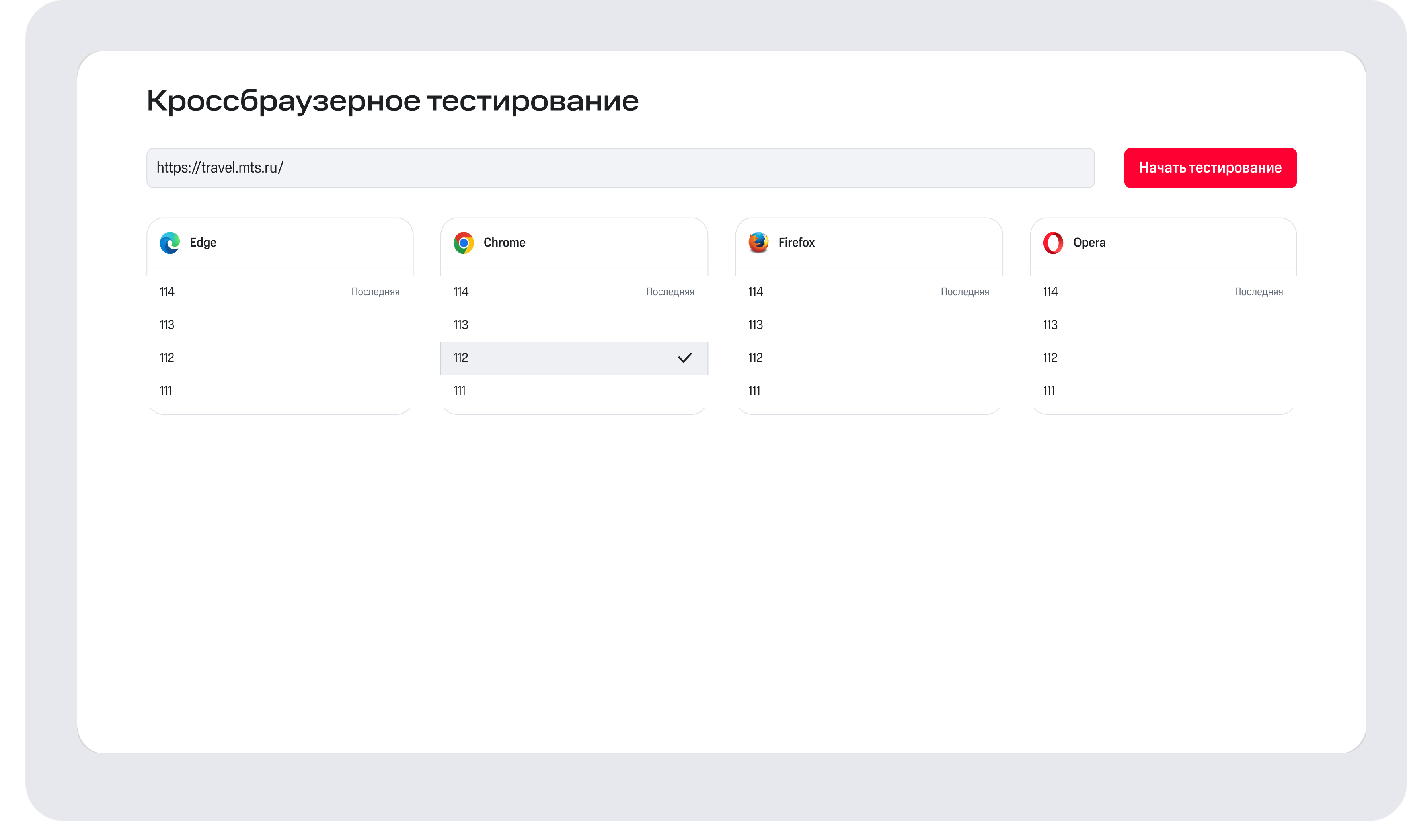Viewport: 1407px width, 821px height.
Task: Select Chrome version 111
Action: [573, 391]
